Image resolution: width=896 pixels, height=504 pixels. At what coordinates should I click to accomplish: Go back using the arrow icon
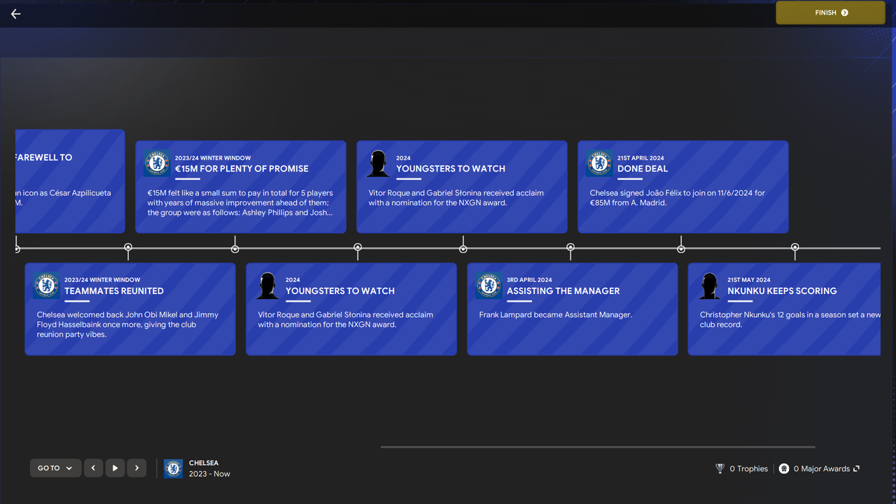click(15, 14)
